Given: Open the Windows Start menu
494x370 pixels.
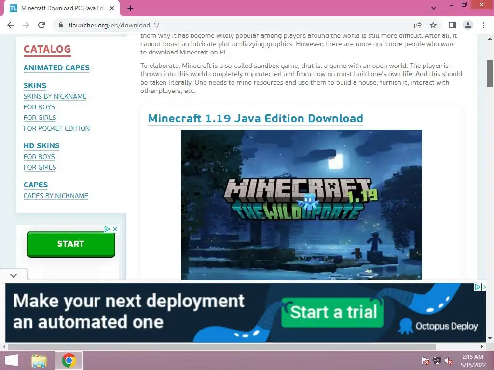Looking at the screenshot, I should pos(12,360).
